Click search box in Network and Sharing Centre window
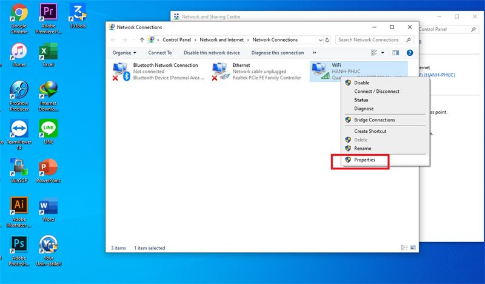The width and height of the screenshot is (485, 284). click(x=447, y=29)
